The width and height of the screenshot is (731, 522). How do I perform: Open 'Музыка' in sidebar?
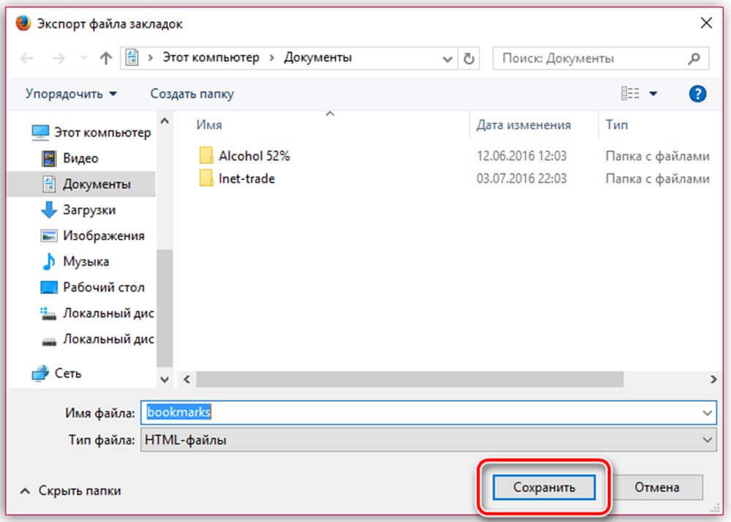[x=75, y=261]
